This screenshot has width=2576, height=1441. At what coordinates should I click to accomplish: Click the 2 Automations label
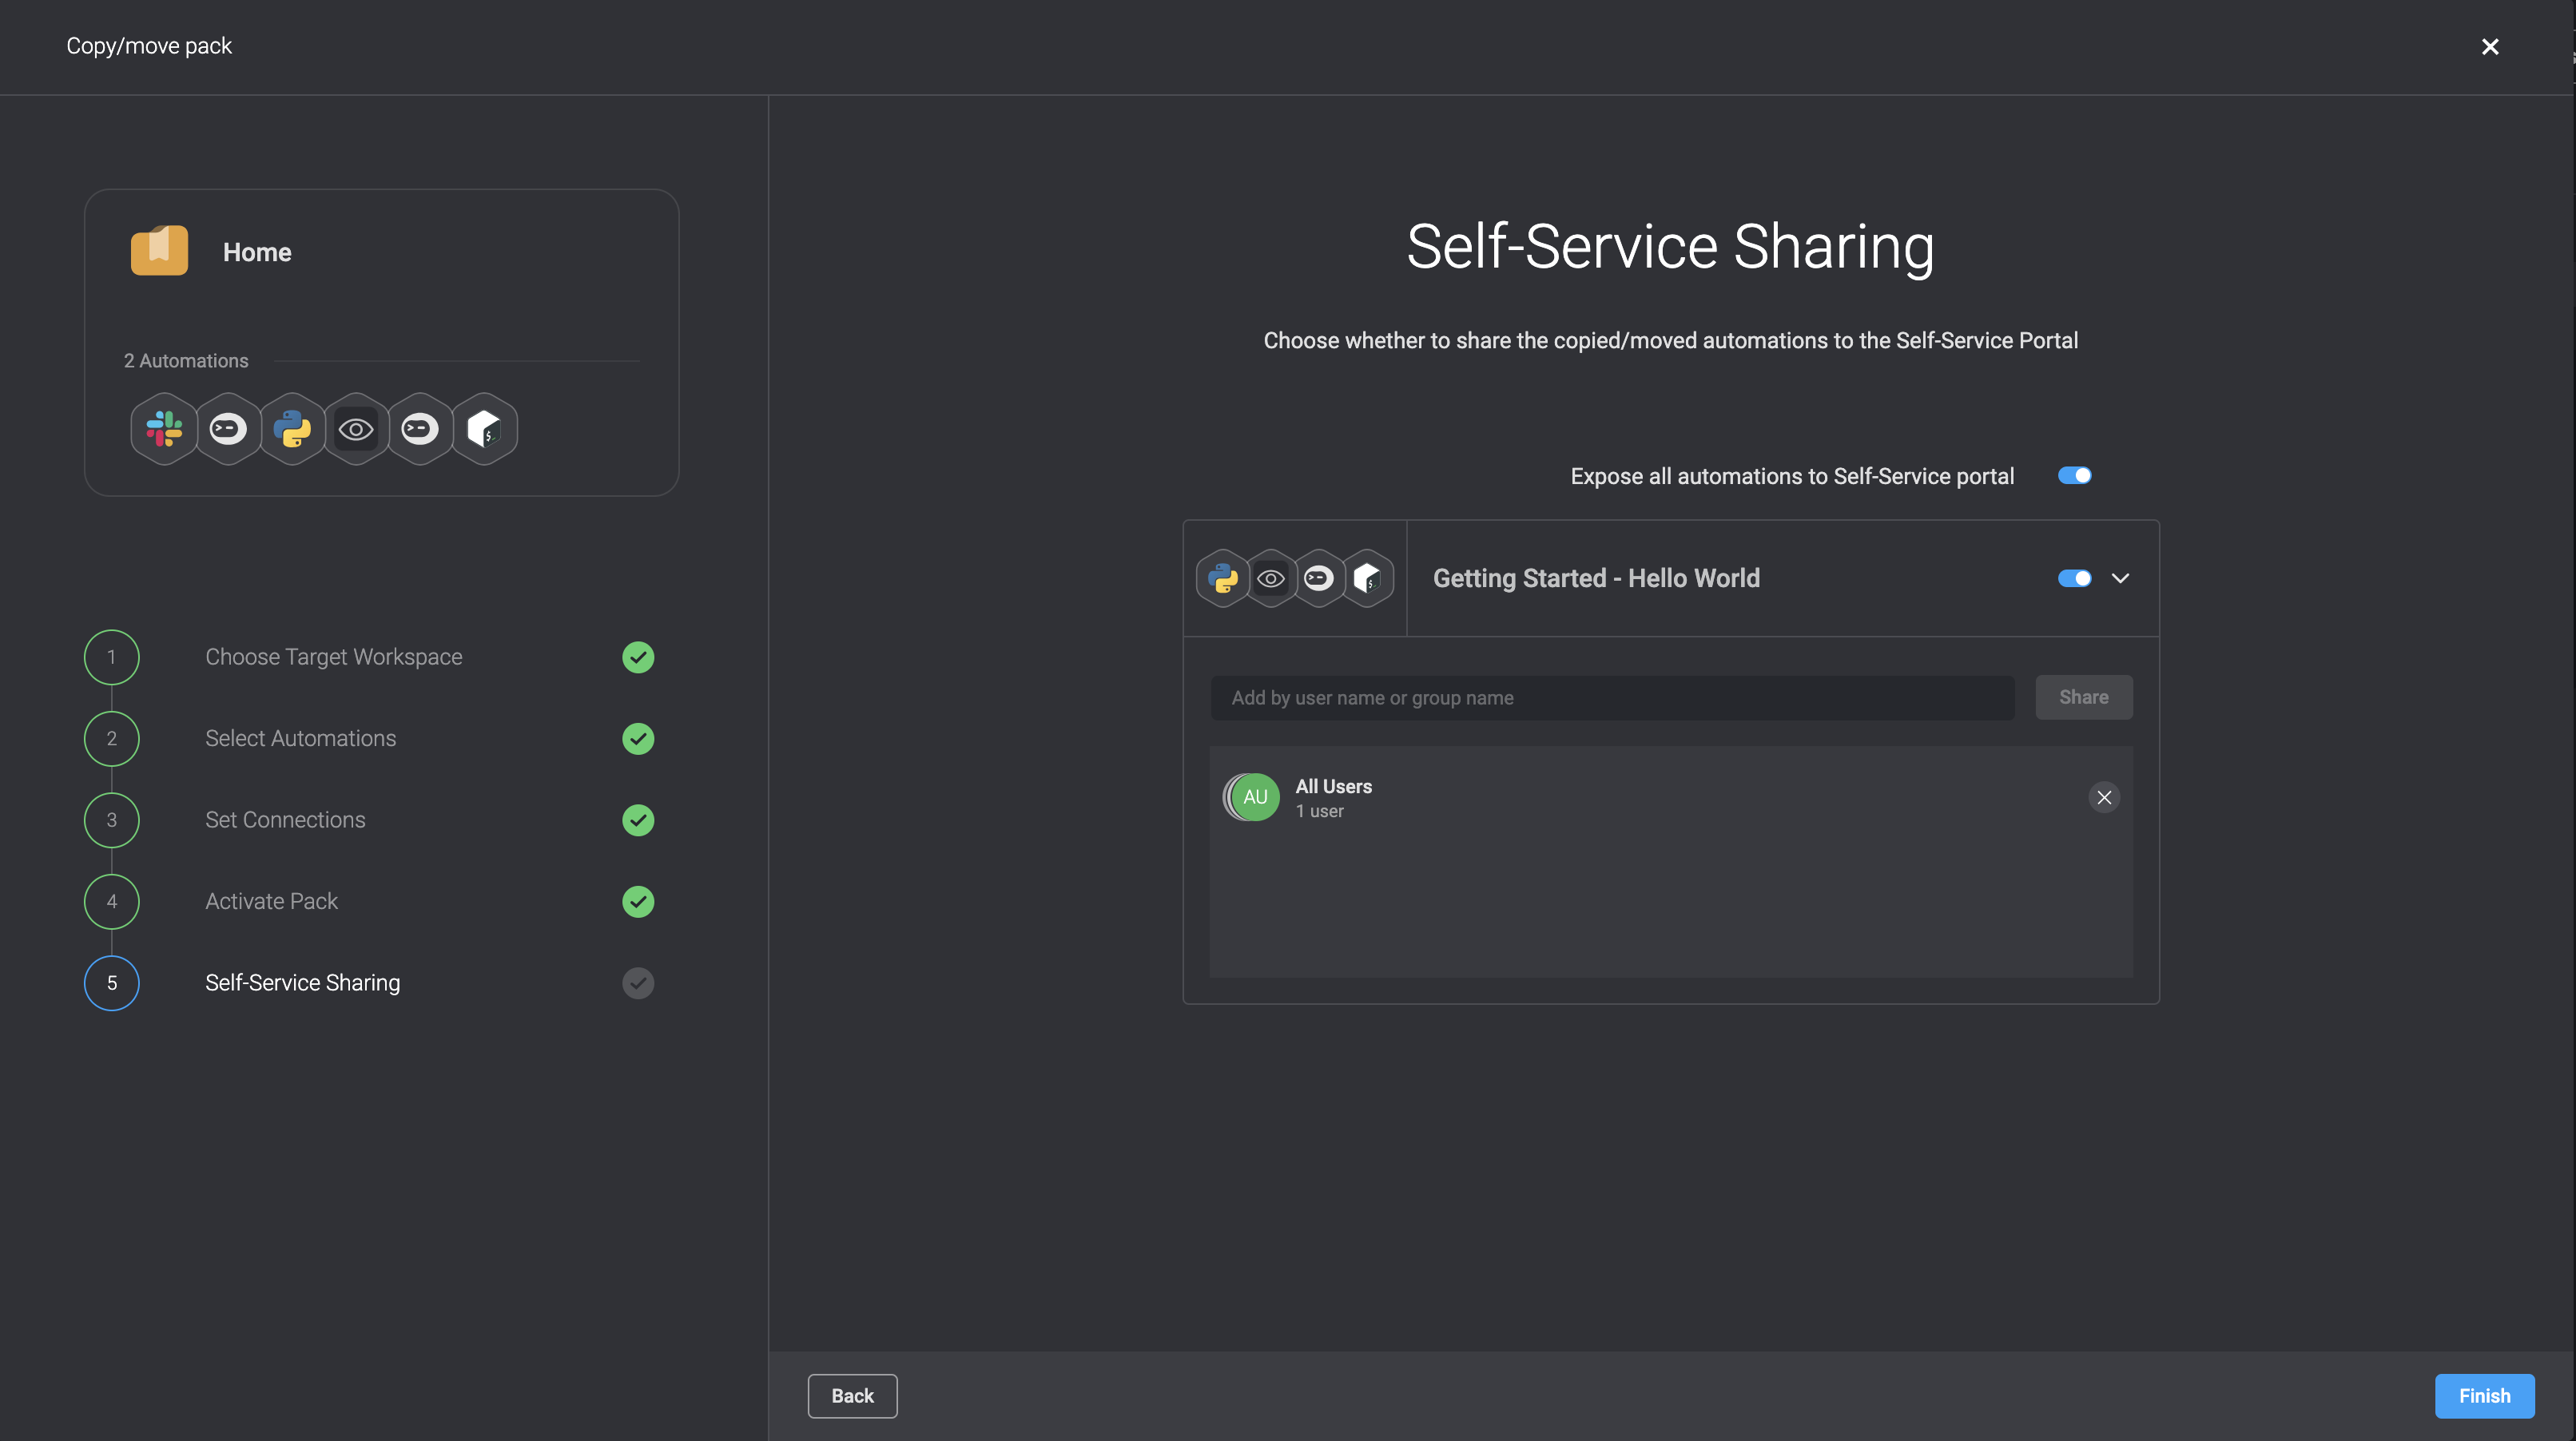coord(186,361)
